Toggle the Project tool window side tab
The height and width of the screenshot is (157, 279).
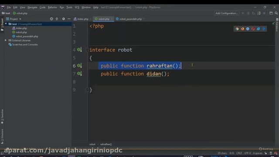pos(2,24)
